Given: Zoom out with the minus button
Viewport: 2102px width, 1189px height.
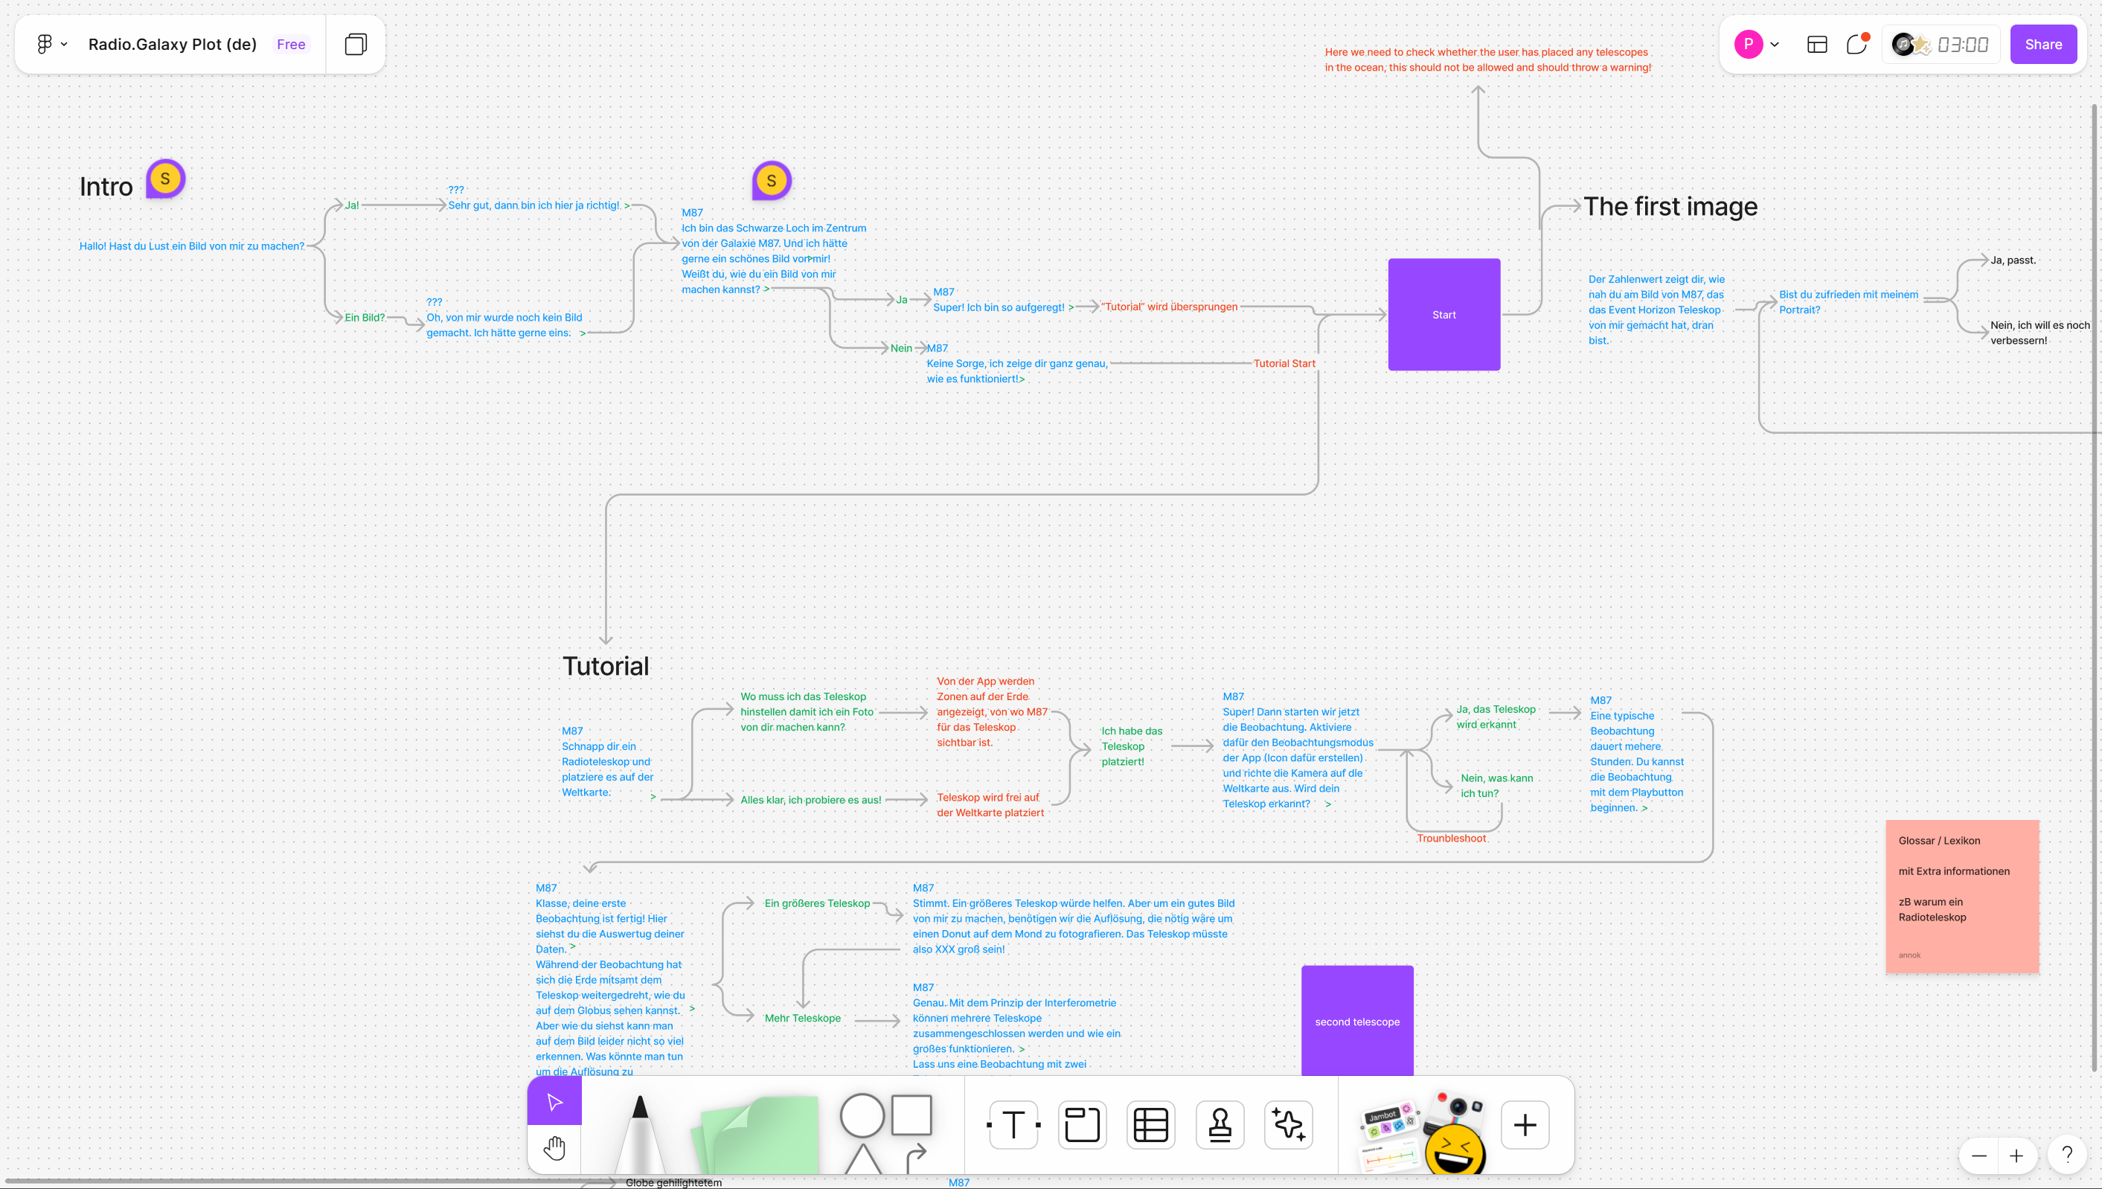Looking at the screenshot, I should tap(1978, 1155).
